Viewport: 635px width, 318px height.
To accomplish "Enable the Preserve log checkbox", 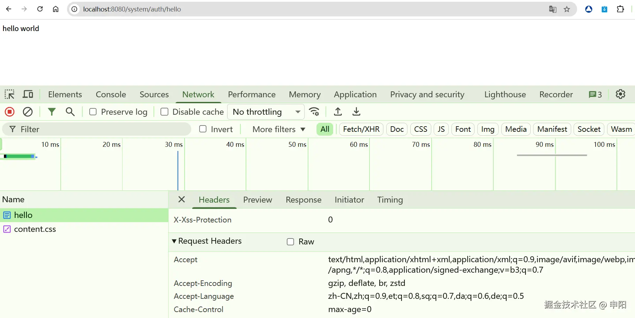I will tap(93, 112).
